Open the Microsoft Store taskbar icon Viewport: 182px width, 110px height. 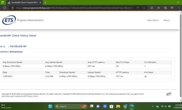pyautogui.click(x=111, y=107)
